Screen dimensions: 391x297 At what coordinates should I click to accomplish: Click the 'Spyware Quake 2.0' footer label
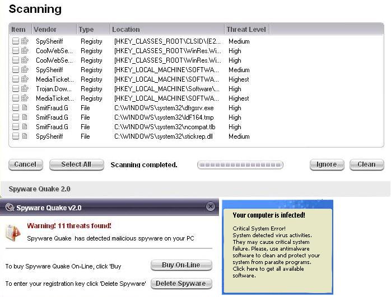pyautogui.click(x=39, y=189)
